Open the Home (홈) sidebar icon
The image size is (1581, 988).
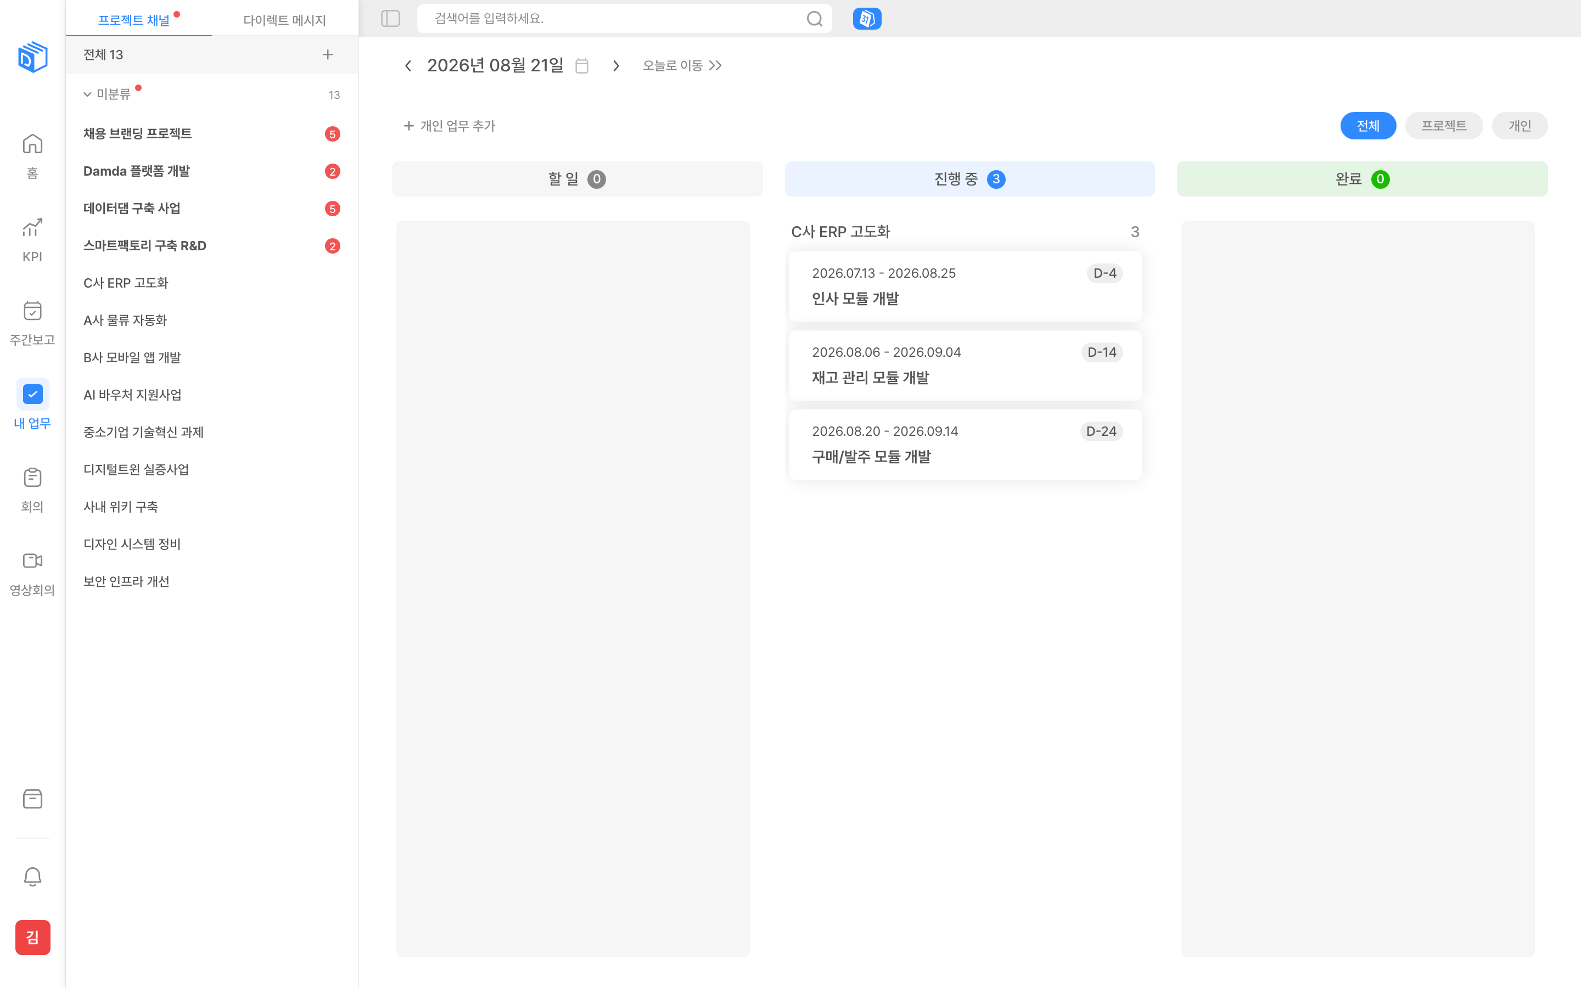[33, 144]
